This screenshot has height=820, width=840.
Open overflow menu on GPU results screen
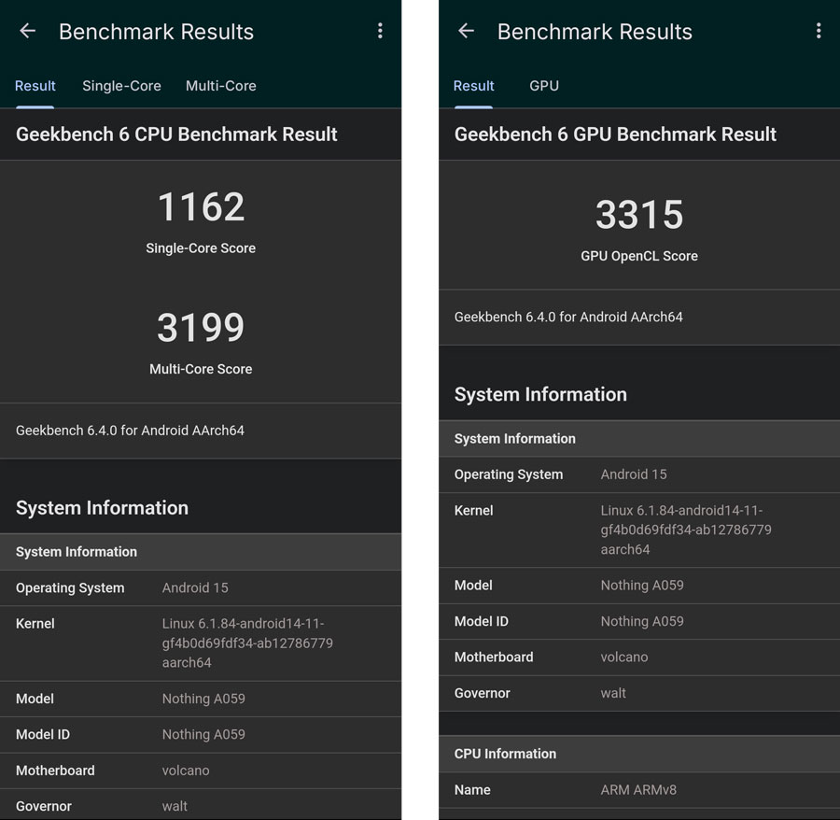coord(818,31)
